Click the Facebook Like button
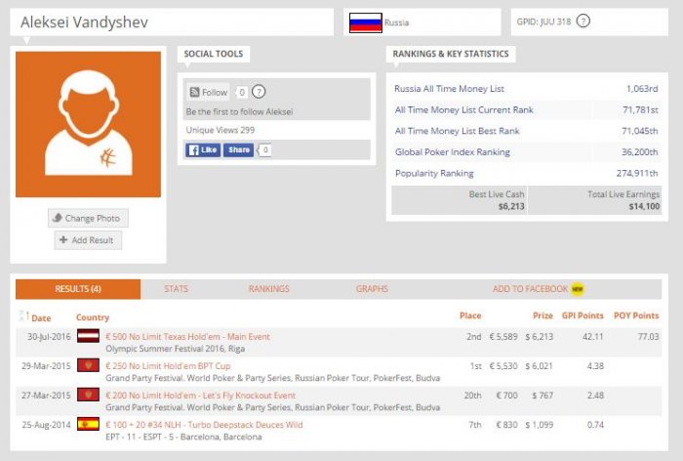The image size is (683, 461). (x=203, y=149)
